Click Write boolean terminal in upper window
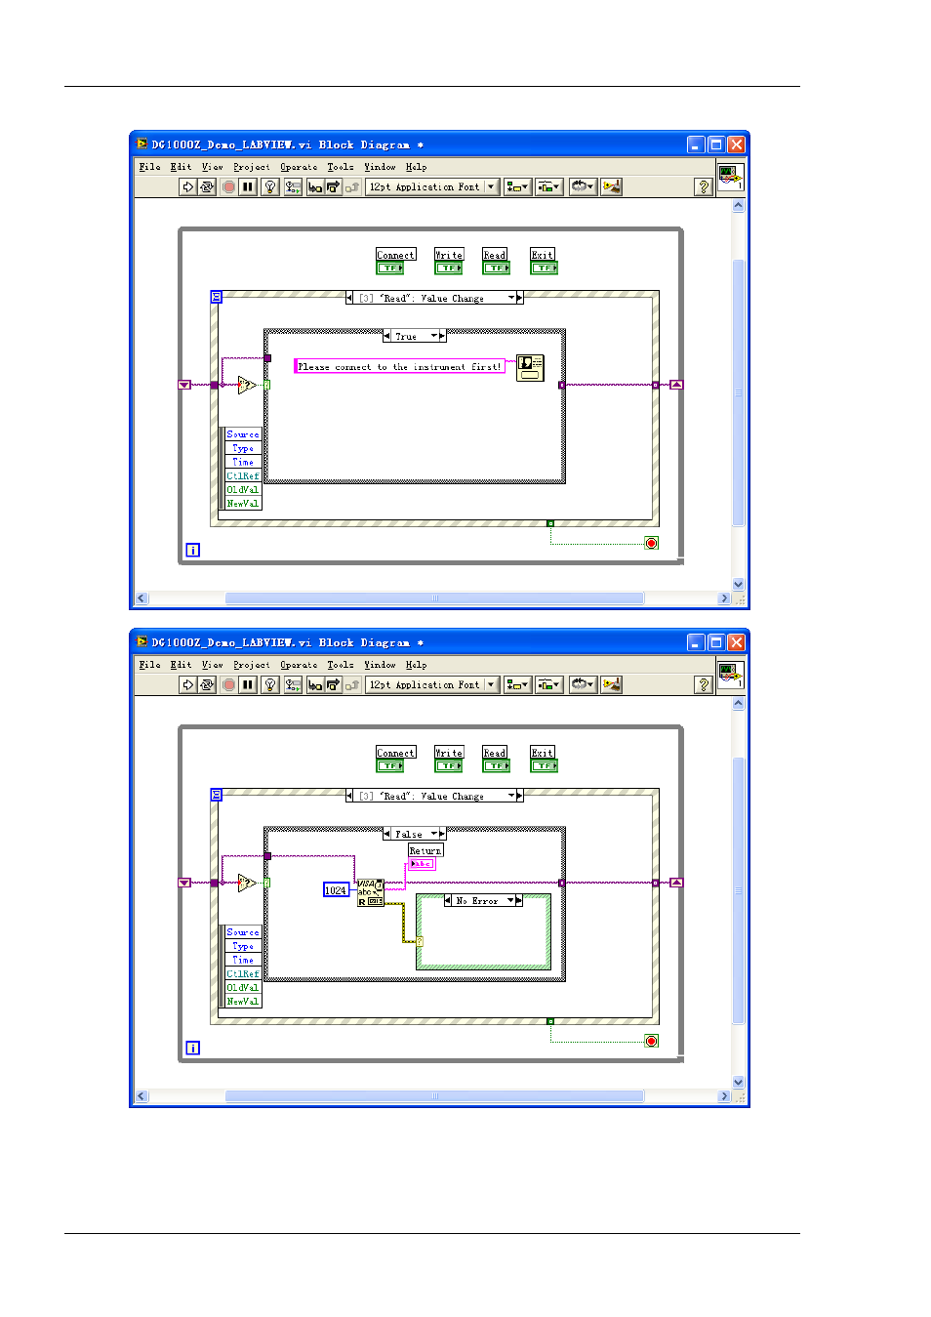 449,268
